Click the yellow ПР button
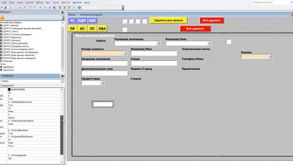 click(x=72, y=28)
